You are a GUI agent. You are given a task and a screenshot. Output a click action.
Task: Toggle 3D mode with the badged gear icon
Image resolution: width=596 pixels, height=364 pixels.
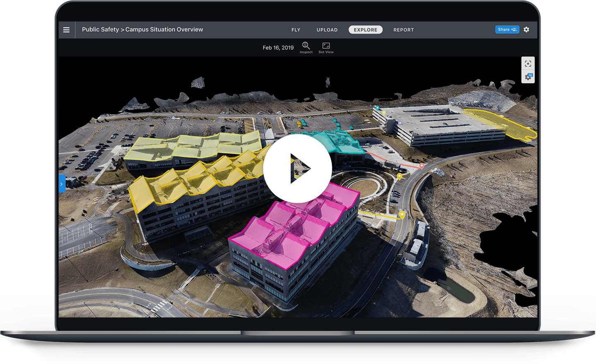coord(528,77)
